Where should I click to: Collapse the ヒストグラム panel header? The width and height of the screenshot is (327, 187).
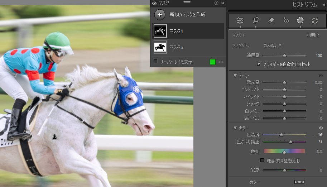tap(323, 4)
